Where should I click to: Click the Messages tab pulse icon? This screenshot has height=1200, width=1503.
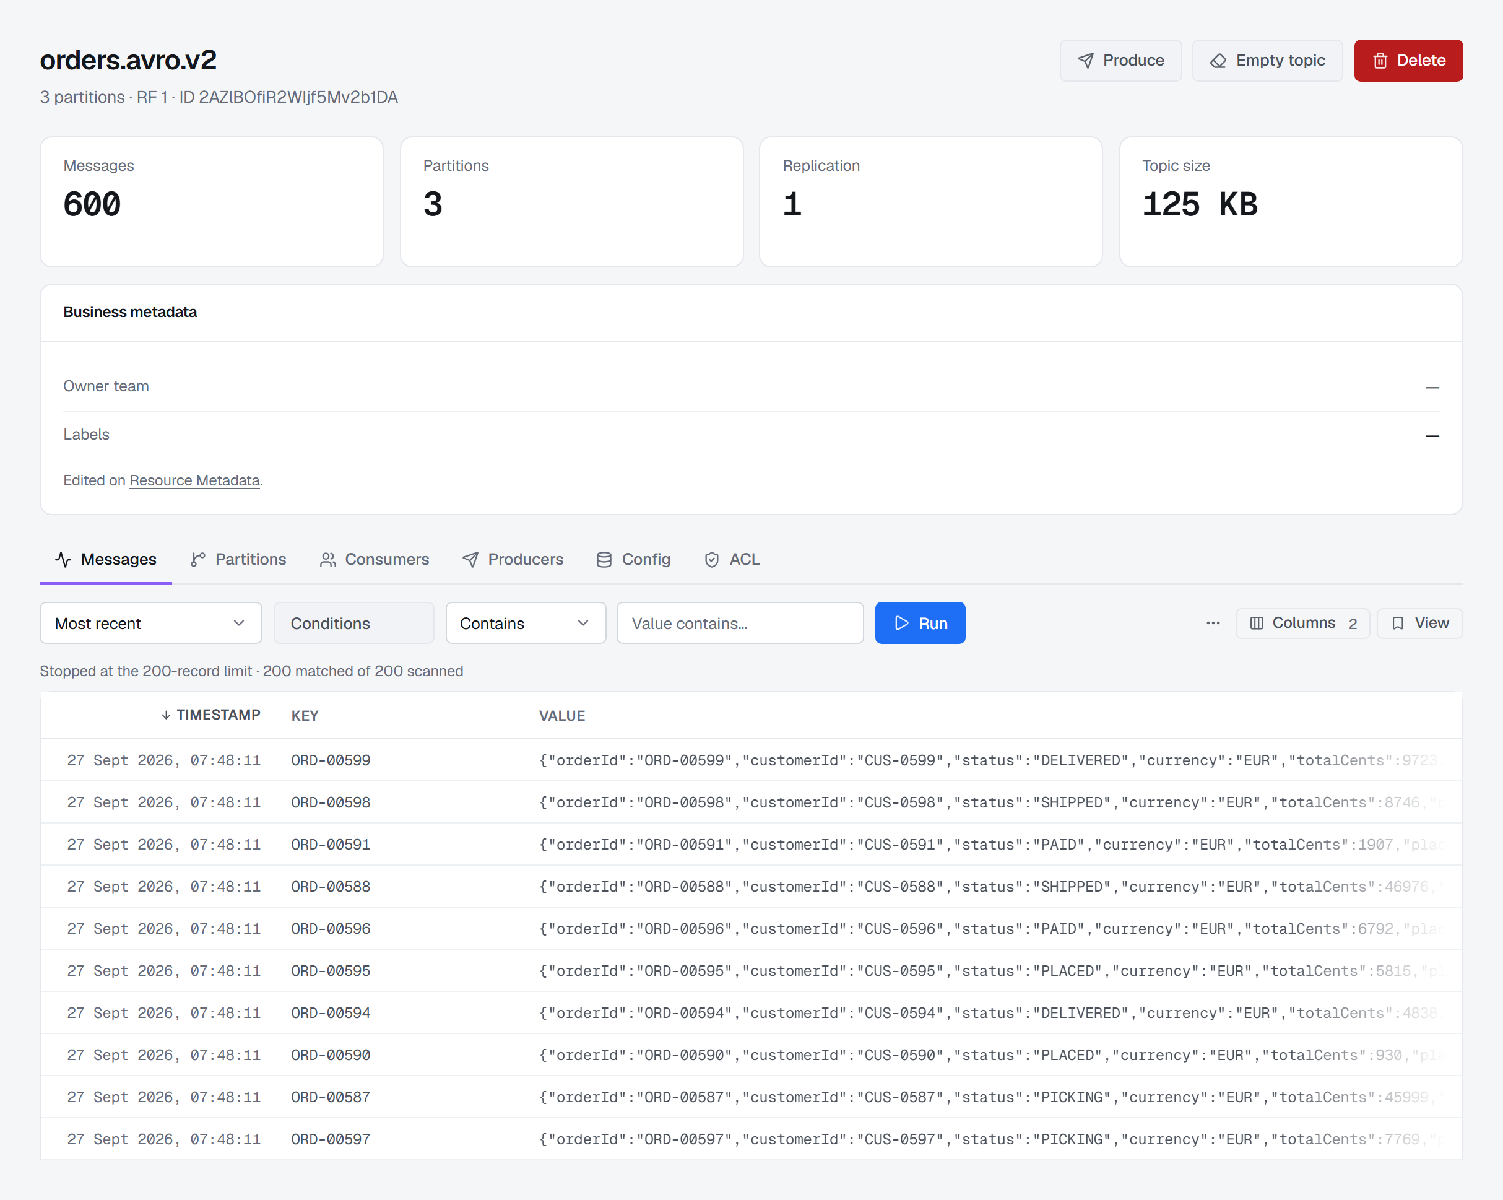(x=63, y=559)
